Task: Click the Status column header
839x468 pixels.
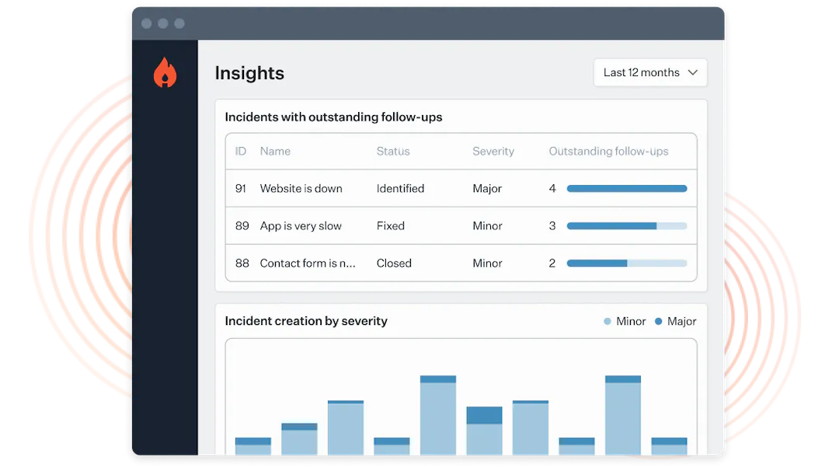Action: (393, 151)
